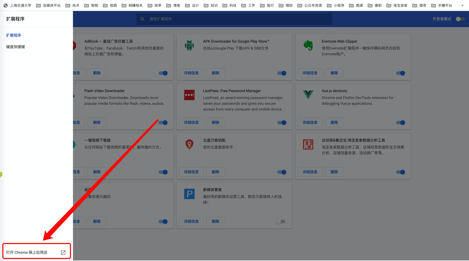Open the 工作 bookmark folder
This screenshot has height=261, width=469.
tap(248, 5)
